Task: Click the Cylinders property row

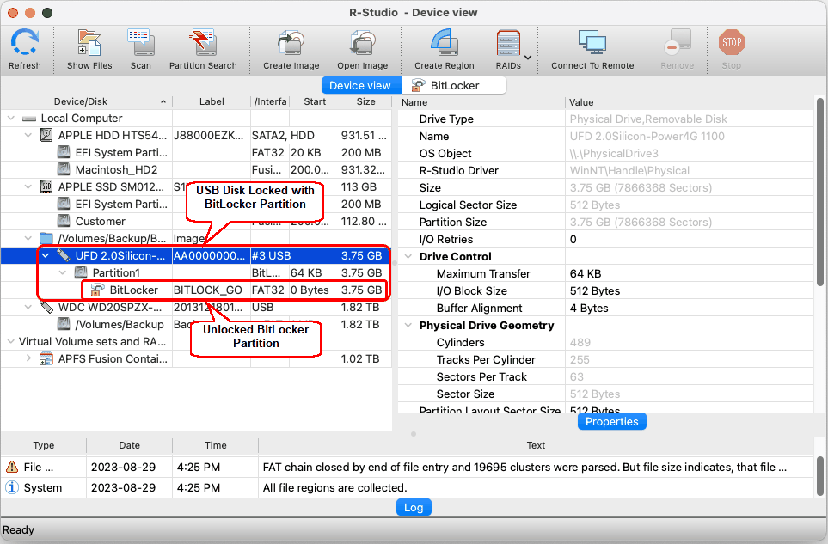Action: click(605, 342)
